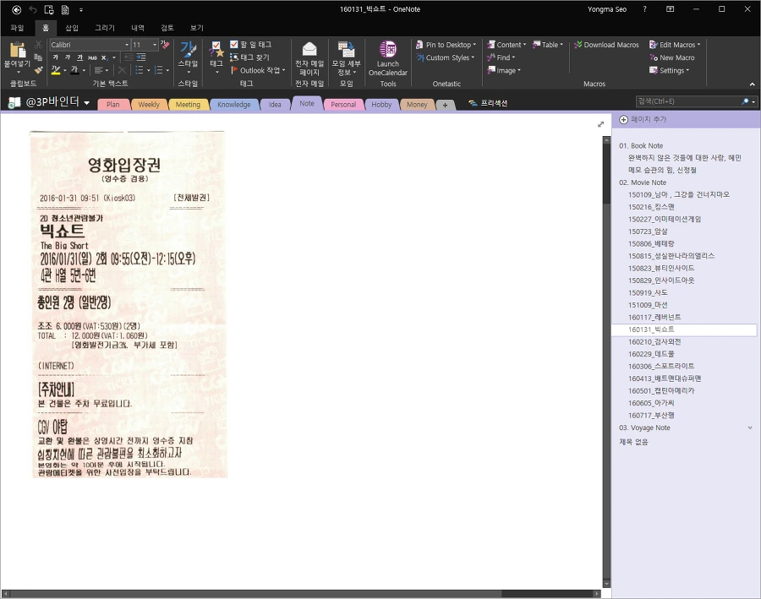Image resolution: width=761 pixels, height=599 pixels.
Task: Open the Money section tab
Action: click(417, 104)
